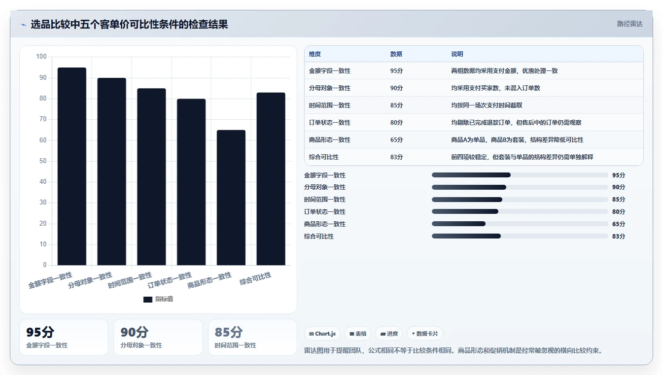
Task: Click the 金额字段一致性 x-axis label under the chart
Action: (50, 280)
